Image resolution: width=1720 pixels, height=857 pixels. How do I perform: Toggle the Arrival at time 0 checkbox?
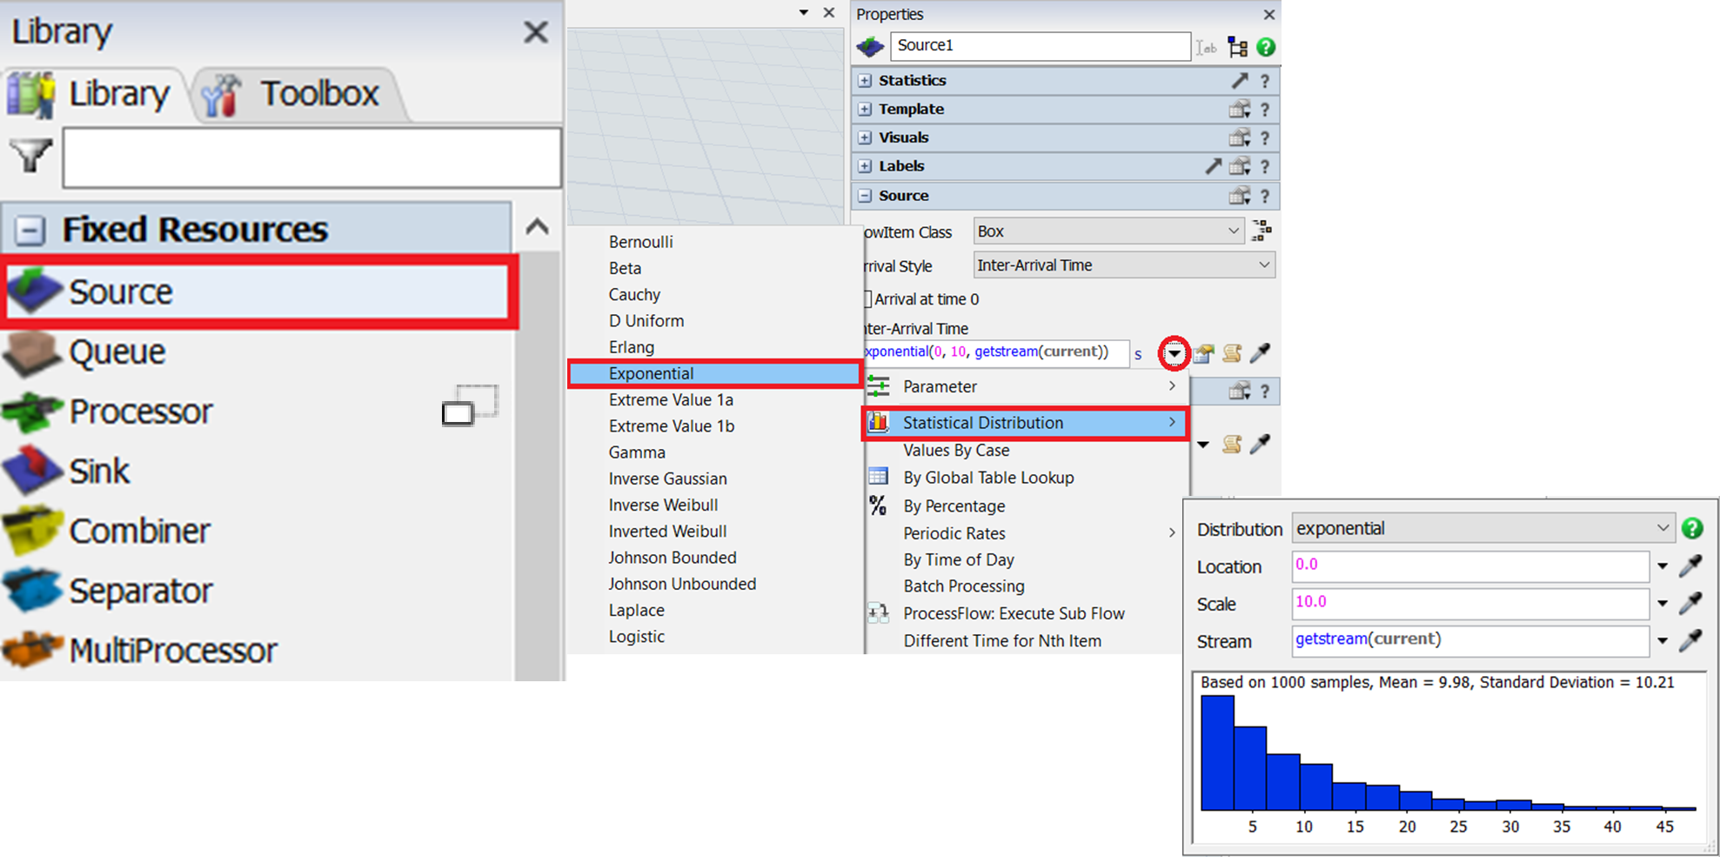(x=867, y=299)
